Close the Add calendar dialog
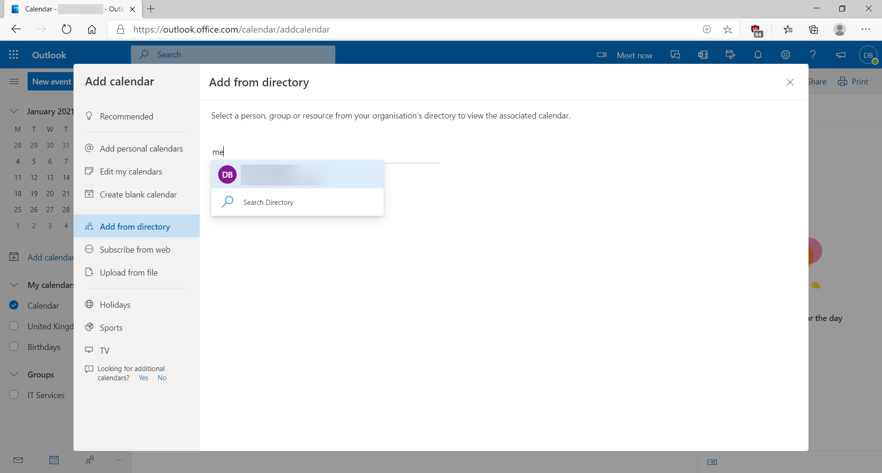Screen dimensions: 882x473 pos(790,82)
